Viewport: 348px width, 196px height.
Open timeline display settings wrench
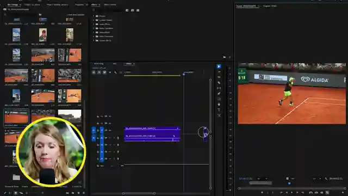115,72
